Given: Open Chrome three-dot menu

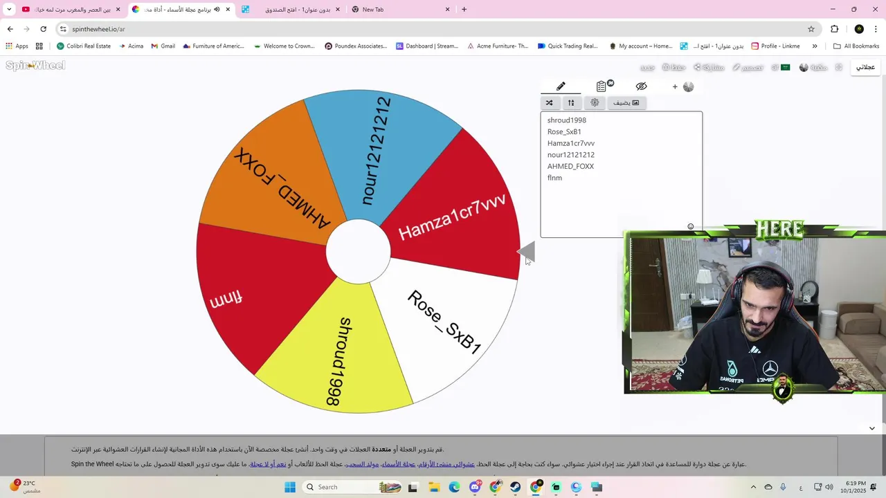Looking at the screenshot, I should 876,29.
